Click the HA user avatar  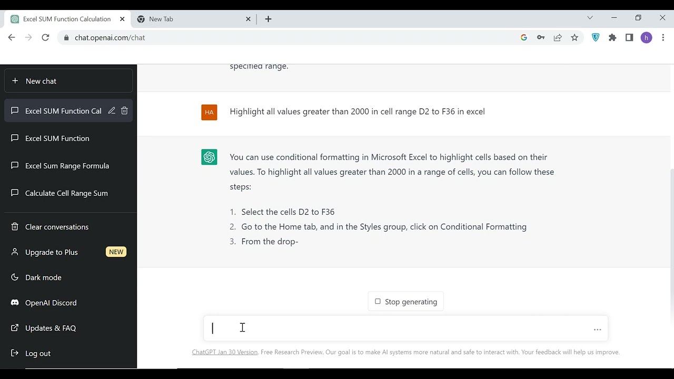click(x=209, y=112)
